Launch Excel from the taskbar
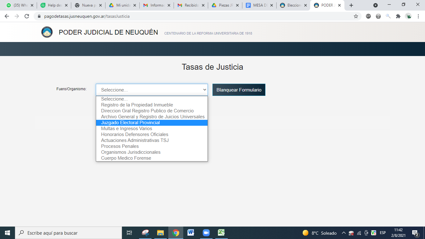The image size is (425, 239). 221,233
